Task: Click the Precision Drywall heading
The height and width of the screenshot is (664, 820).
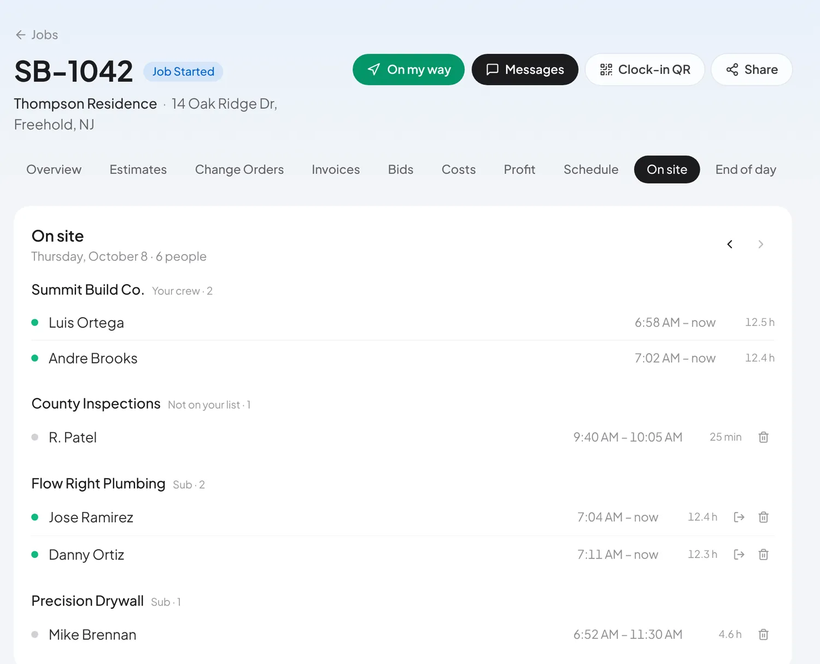Action: click(x=87, y=601)
